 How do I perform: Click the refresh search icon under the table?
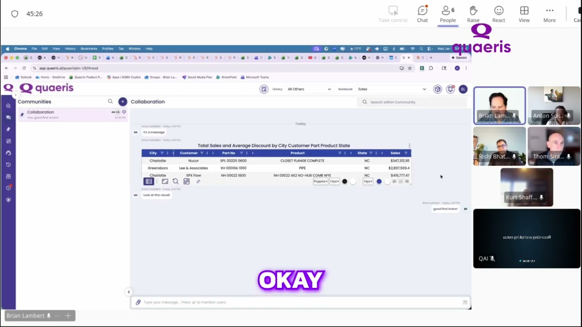click(176, 181)
